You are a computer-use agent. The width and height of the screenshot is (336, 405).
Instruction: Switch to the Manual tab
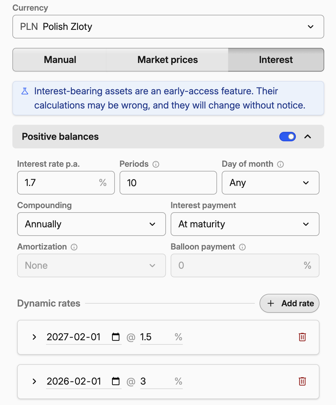point(60,60)
